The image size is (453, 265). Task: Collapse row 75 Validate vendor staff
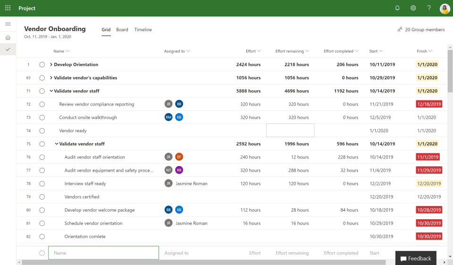[x=57, y=144]
